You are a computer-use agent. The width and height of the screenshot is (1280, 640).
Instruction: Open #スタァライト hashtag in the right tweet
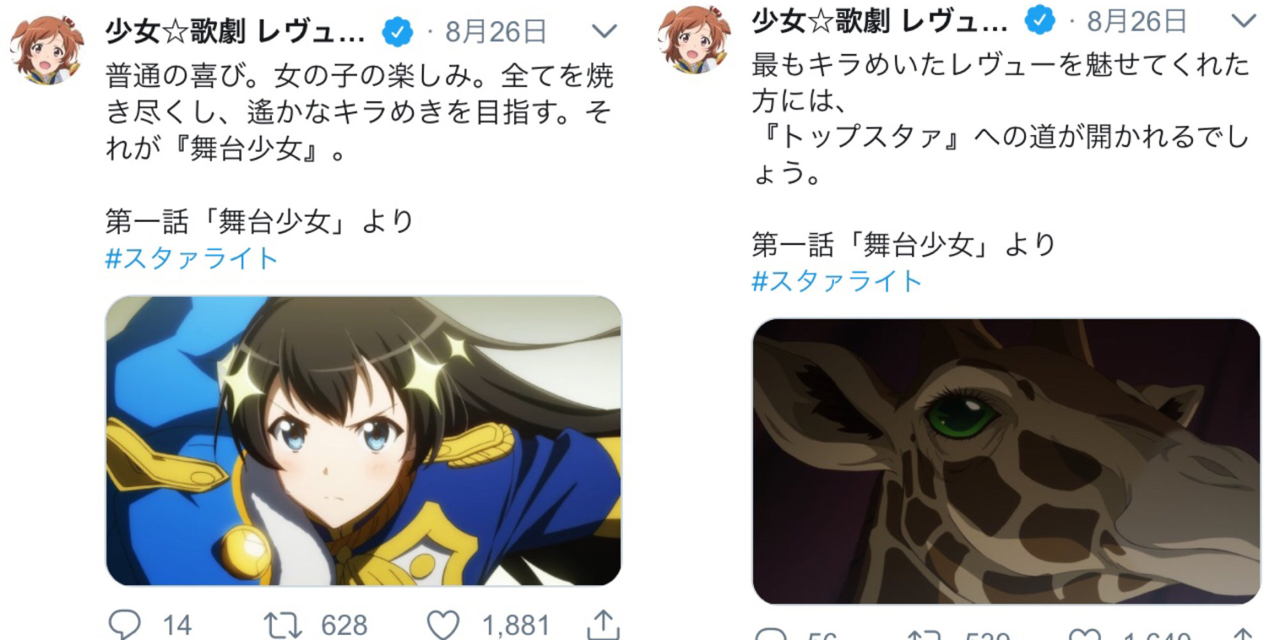[836, 282]
